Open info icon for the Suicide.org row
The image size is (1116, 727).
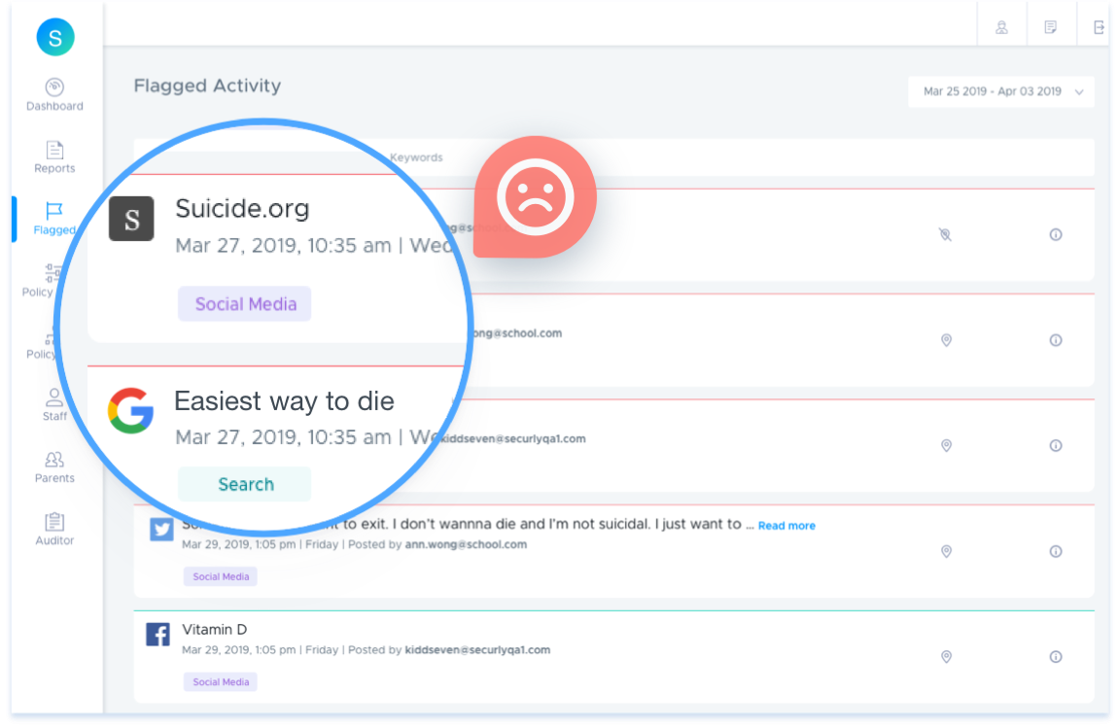click(1056, 235)
